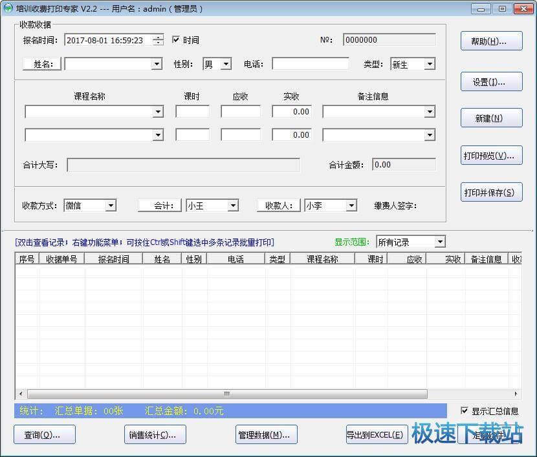
Task: Click the app icon in the title bar
Action: pyautogui.click(x=9, y=8)
